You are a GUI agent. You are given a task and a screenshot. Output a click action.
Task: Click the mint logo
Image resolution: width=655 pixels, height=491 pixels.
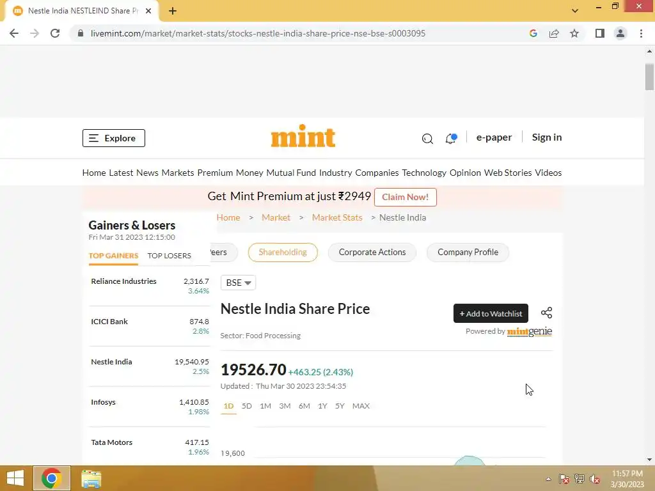303,136
